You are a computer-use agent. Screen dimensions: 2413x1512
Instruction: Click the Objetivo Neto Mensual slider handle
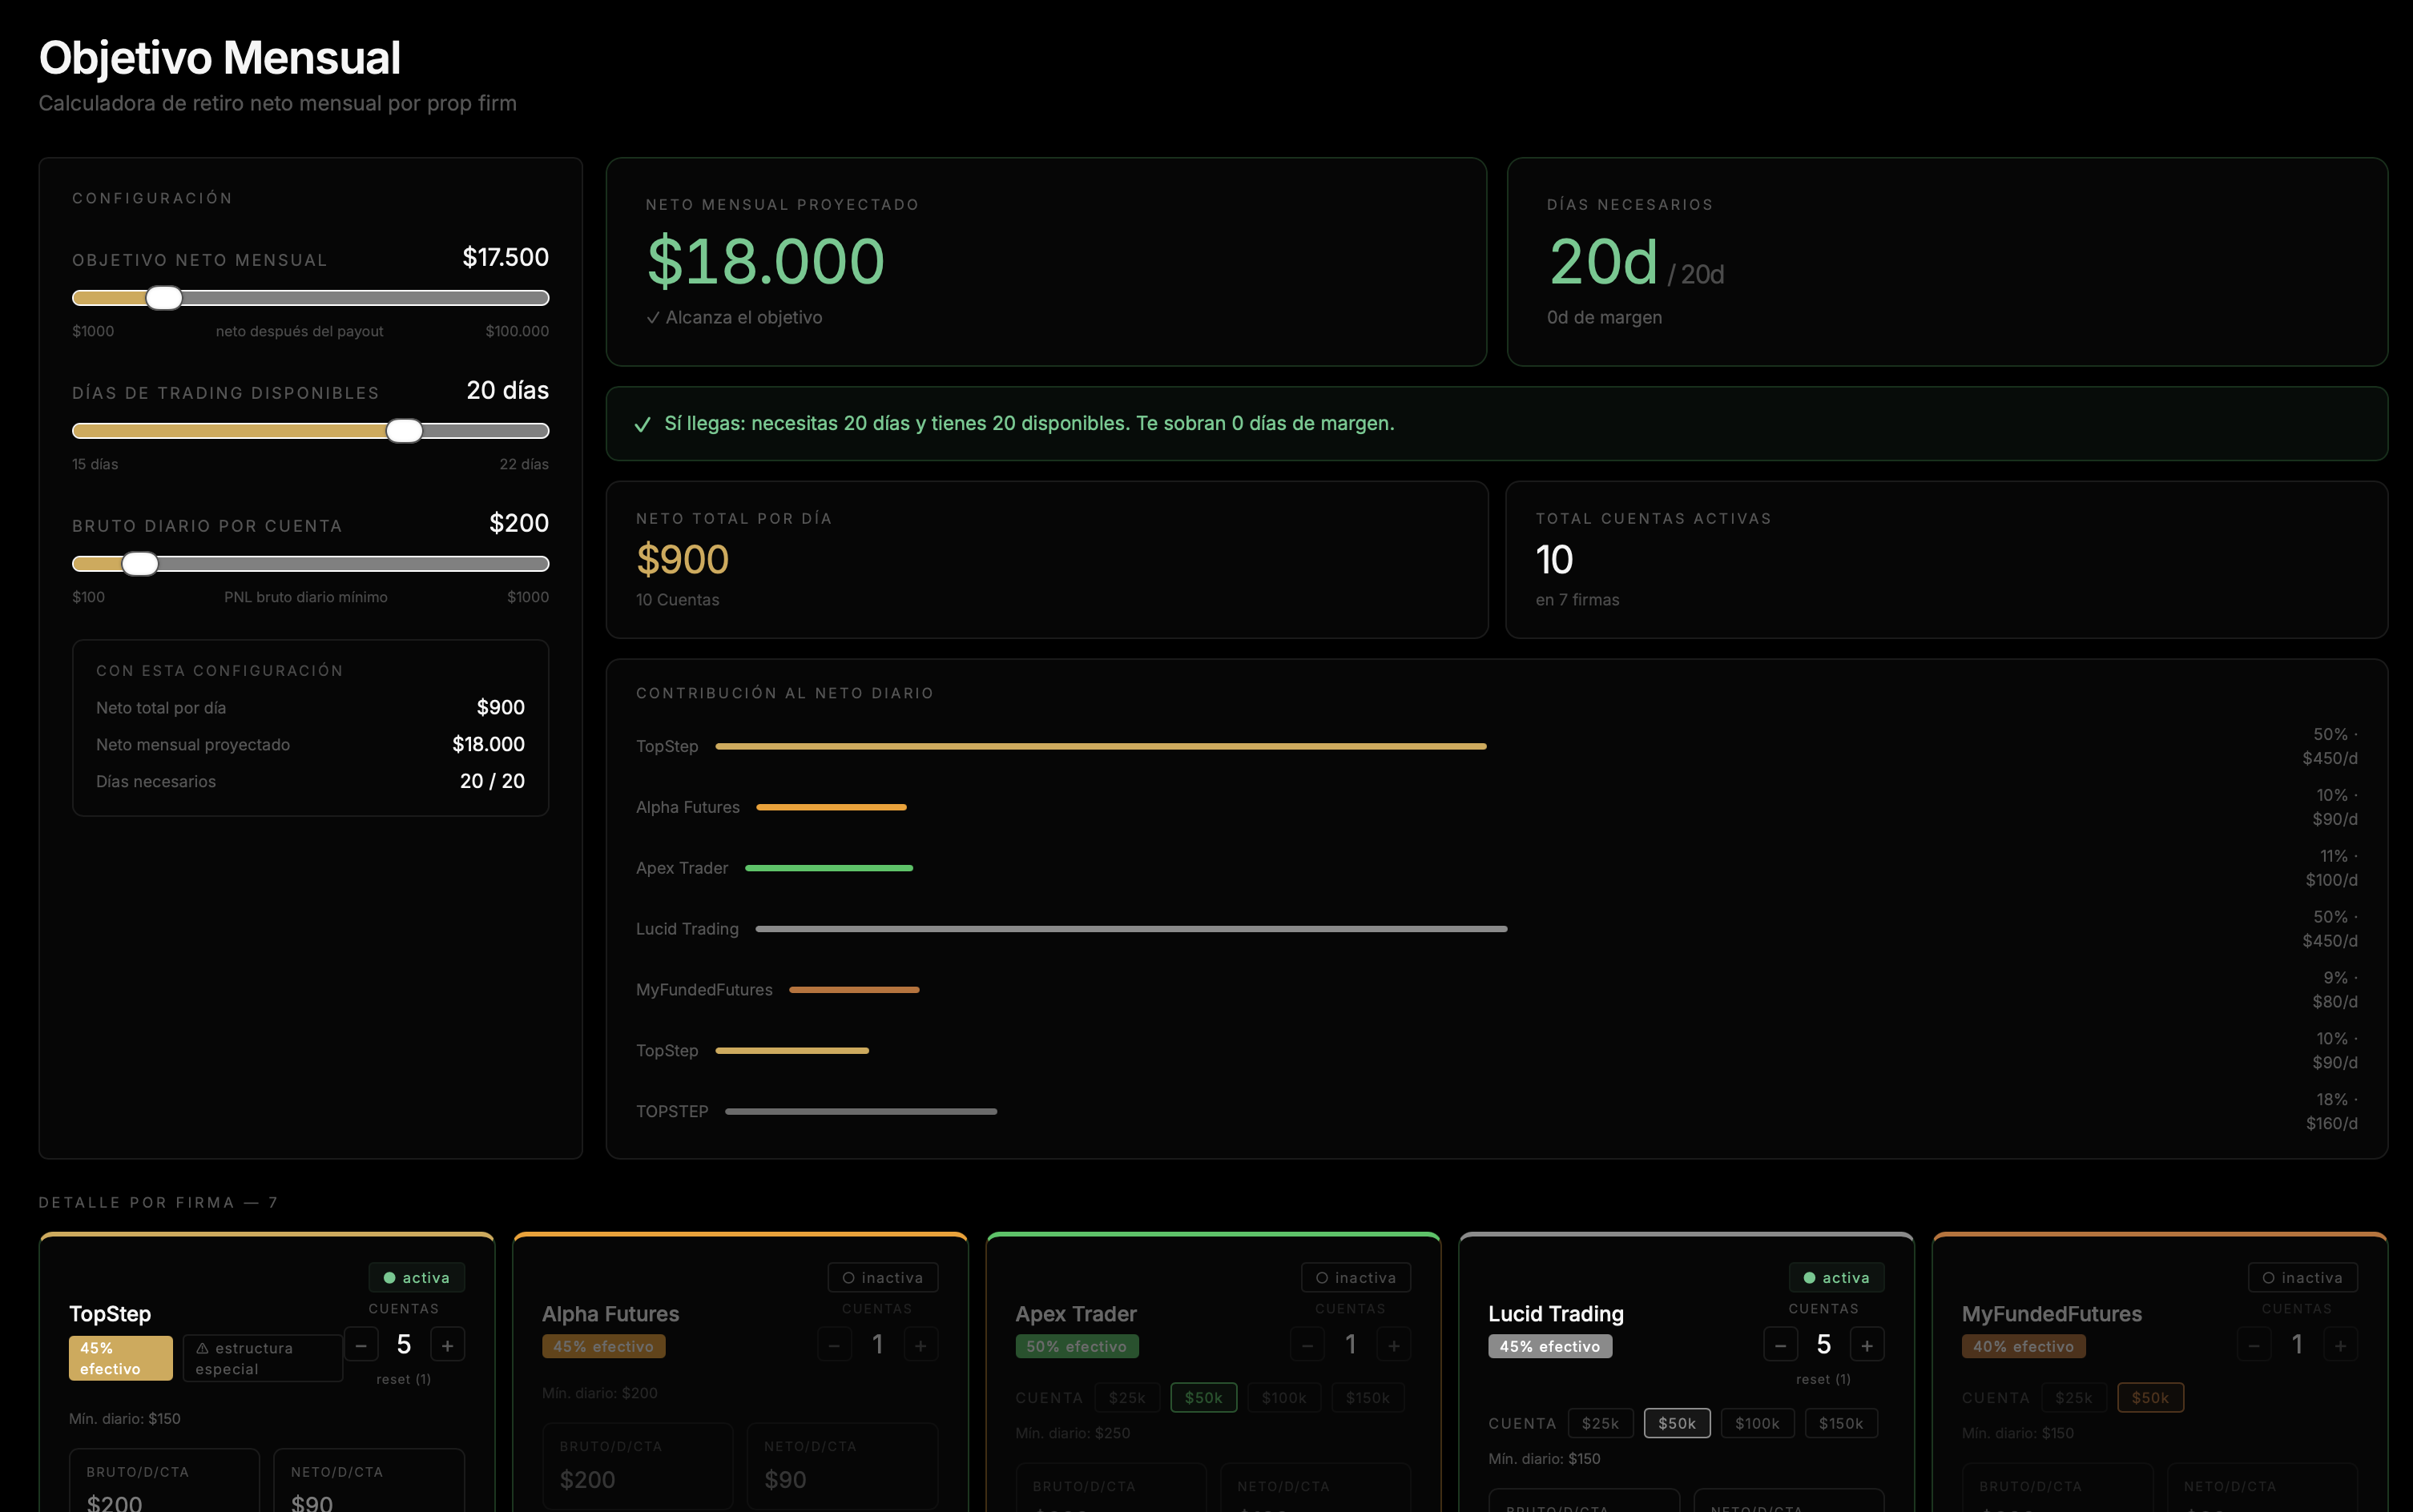click(164, 297)
